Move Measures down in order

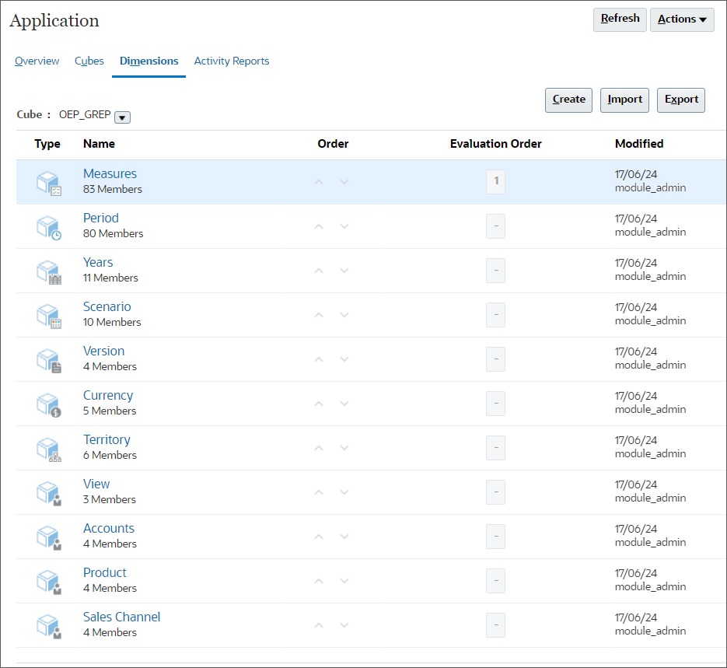[x=344, y=182]
